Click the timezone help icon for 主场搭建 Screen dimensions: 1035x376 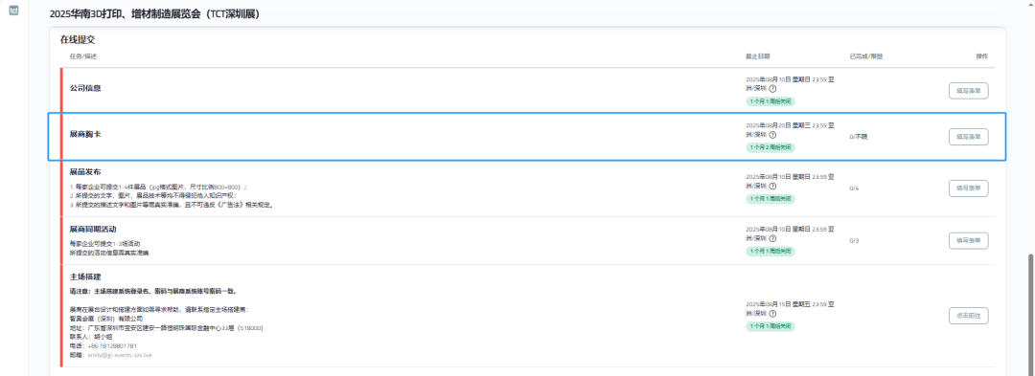(772, 314)
